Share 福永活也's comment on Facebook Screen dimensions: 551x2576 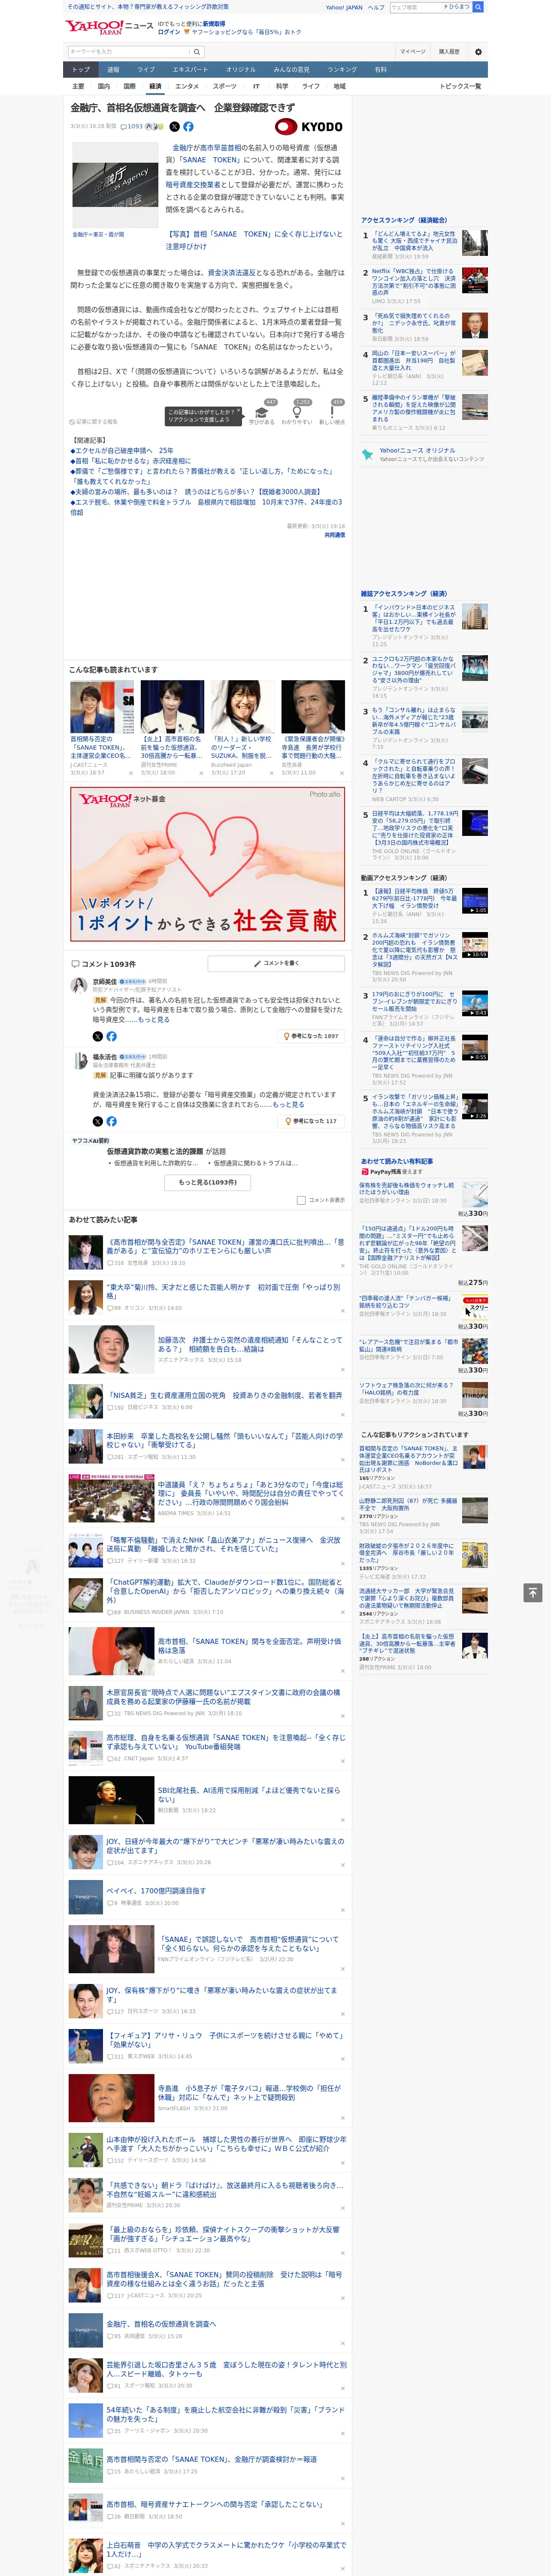[111, 1122]
